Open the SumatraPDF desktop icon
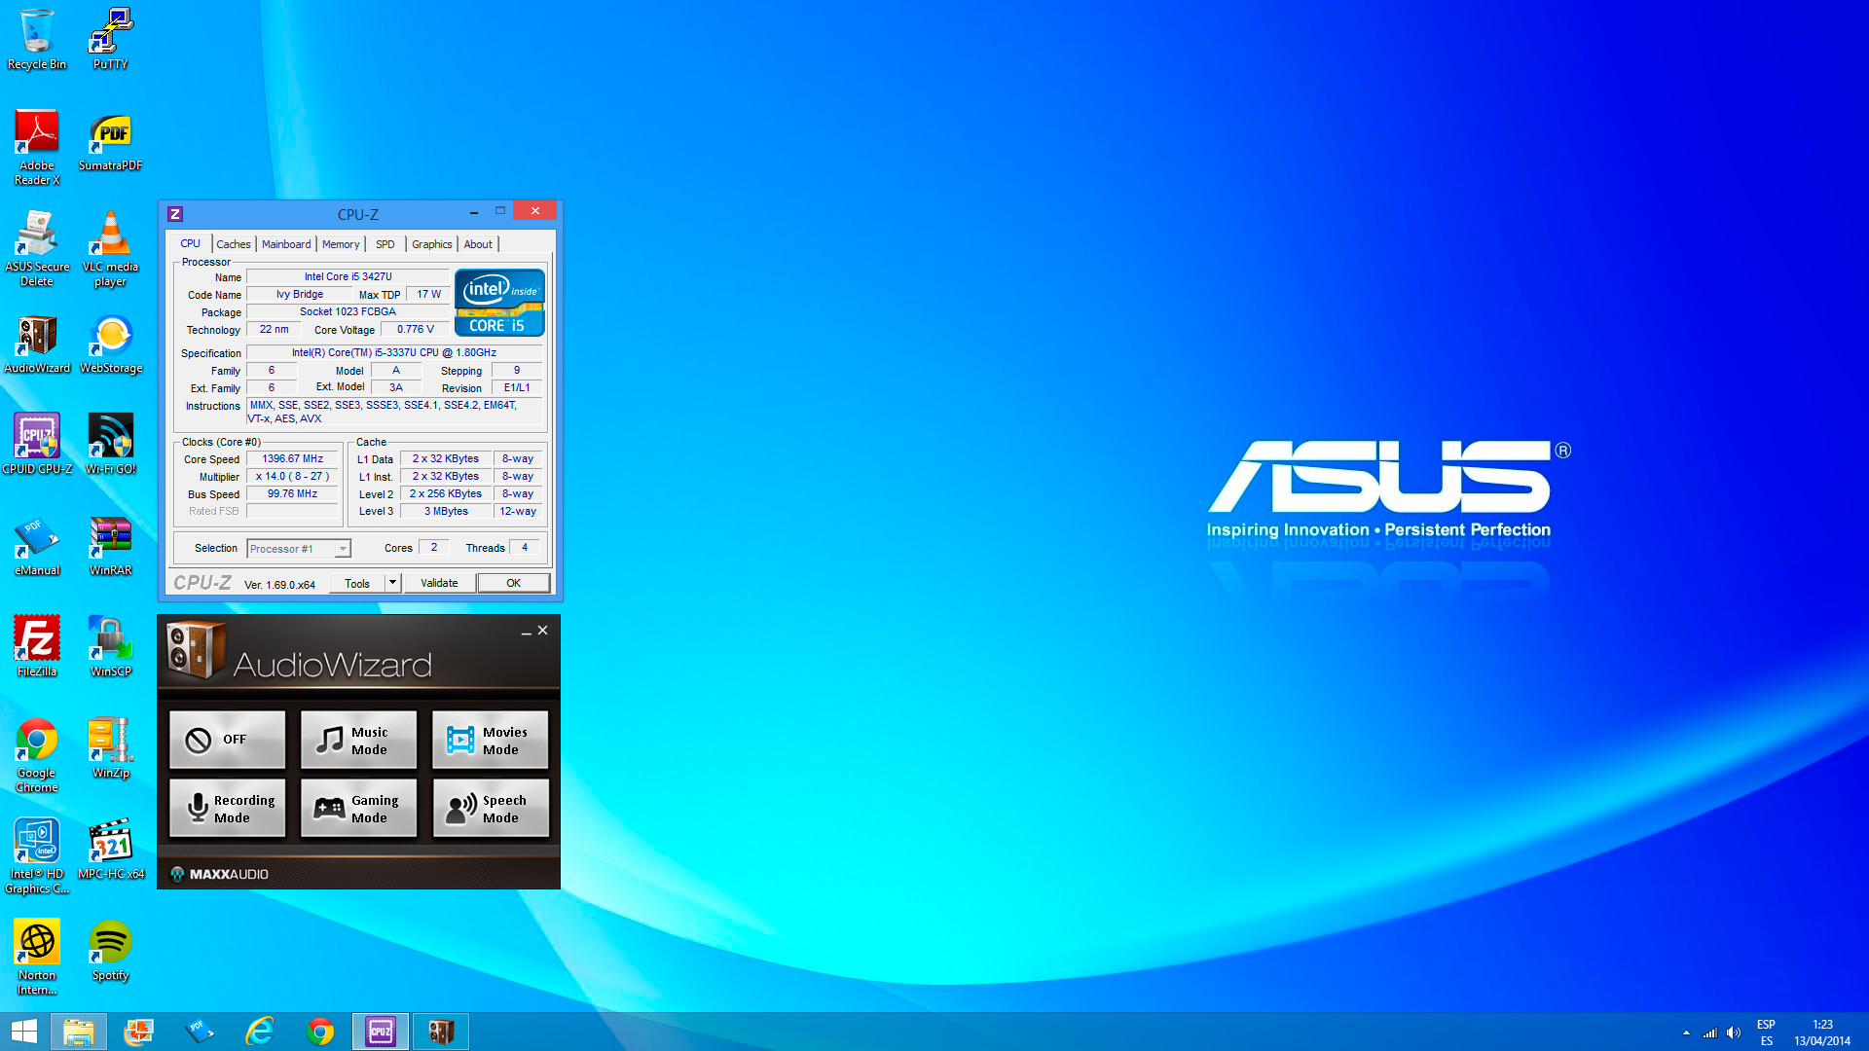1869x1051 pixels. point(110,141)
